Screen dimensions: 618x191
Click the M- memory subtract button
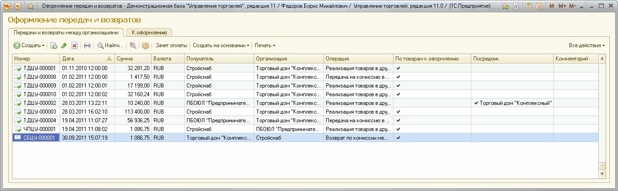(574, 6)
